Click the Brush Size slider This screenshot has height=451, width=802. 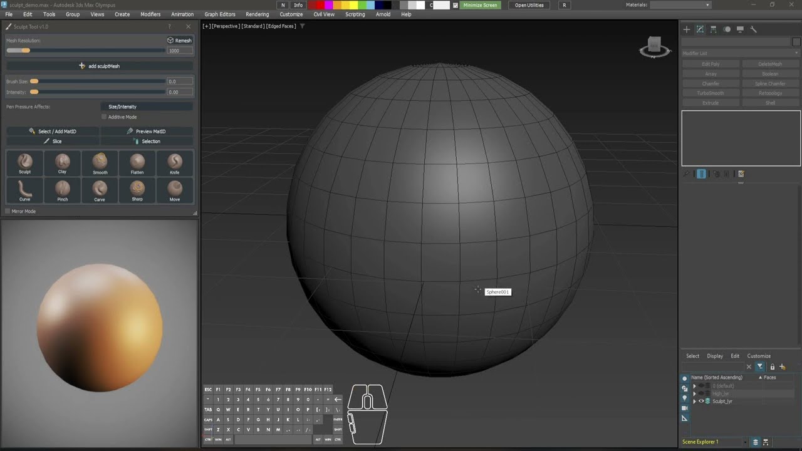coord(98,81)
